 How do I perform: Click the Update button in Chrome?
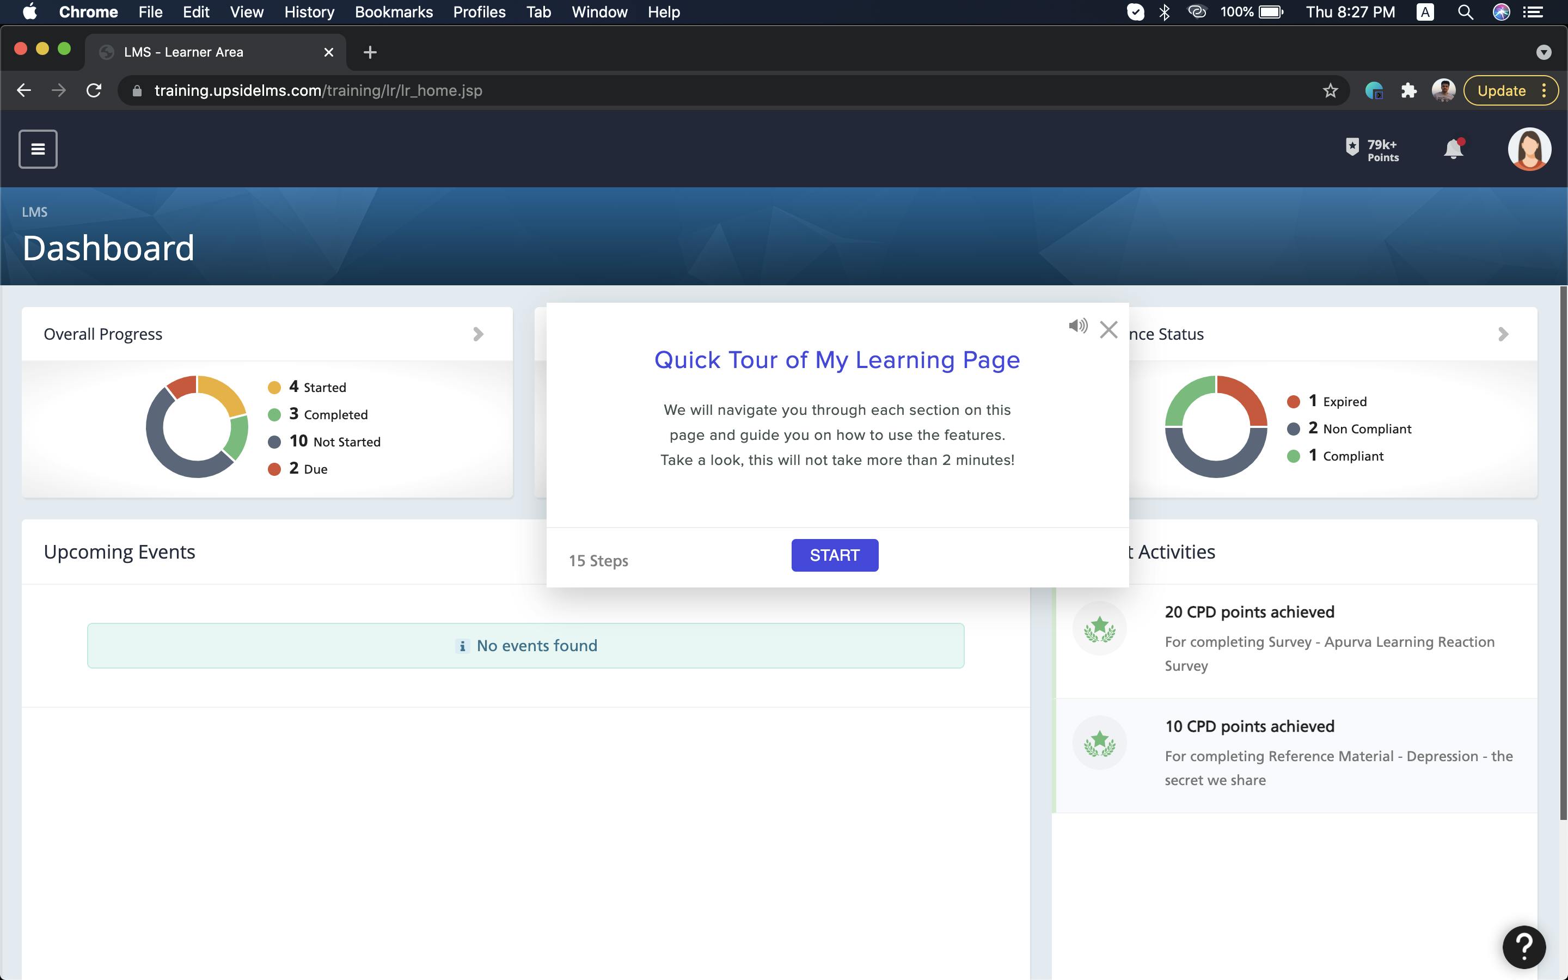point(1502,90)
